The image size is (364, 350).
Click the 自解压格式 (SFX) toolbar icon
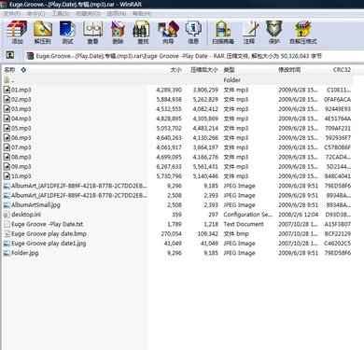303,32
